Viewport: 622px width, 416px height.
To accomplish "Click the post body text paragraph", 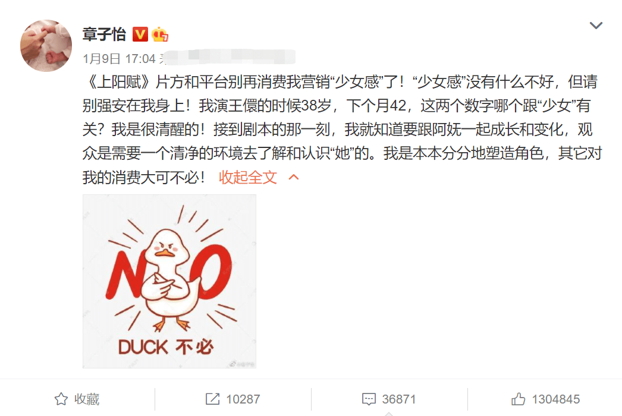I will click(342, 130).
